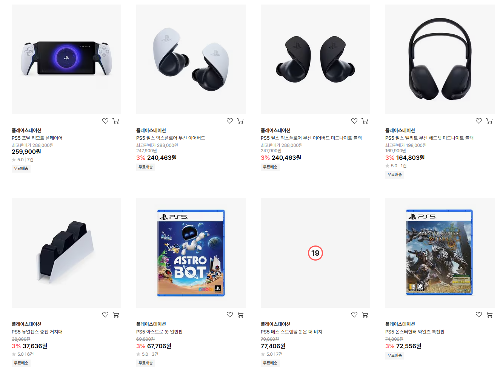Image resolution: width=500 pixels, height=372 pixels.
Task: Open the PS5 듀얼센스 충전 거치대 title link
Action: [x=37, y=332]
